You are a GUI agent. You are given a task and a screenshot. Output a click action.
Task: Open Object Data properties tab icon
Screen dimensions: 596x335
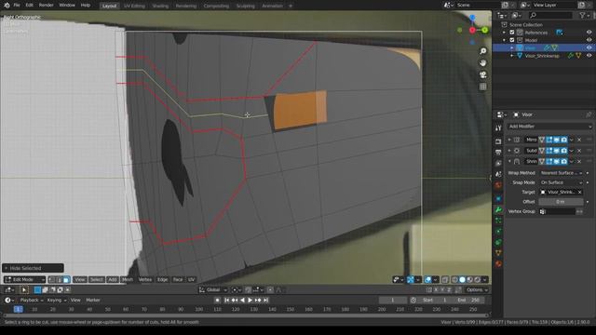(x=498, y=252)
